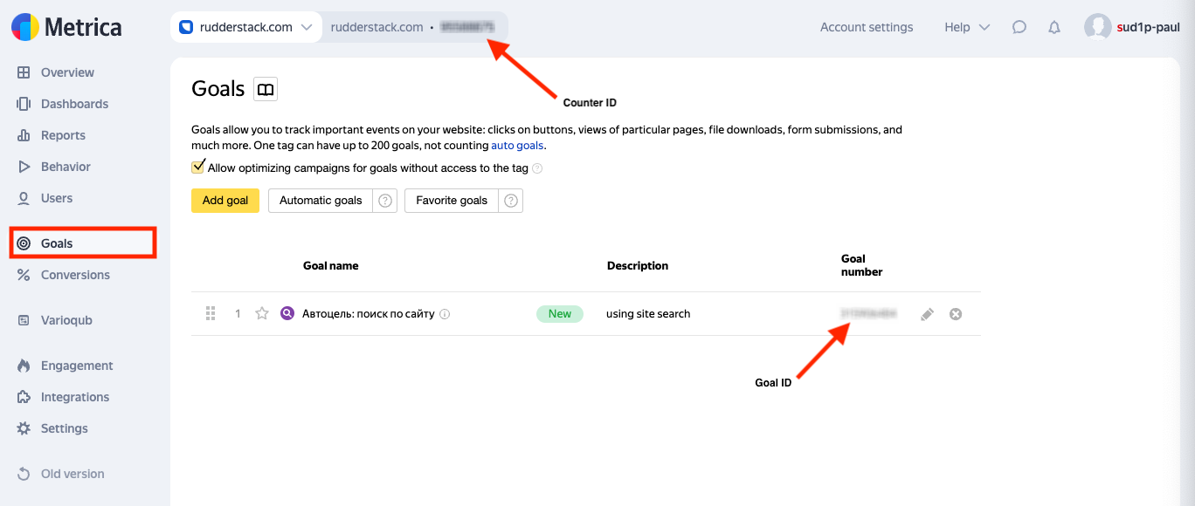Image resolution: width=1195 pixels, height=506 pixels.
Task: Toggle Allow optimizing campaigns checkbox
Action: pyautogui.click(x=198, y=167)
